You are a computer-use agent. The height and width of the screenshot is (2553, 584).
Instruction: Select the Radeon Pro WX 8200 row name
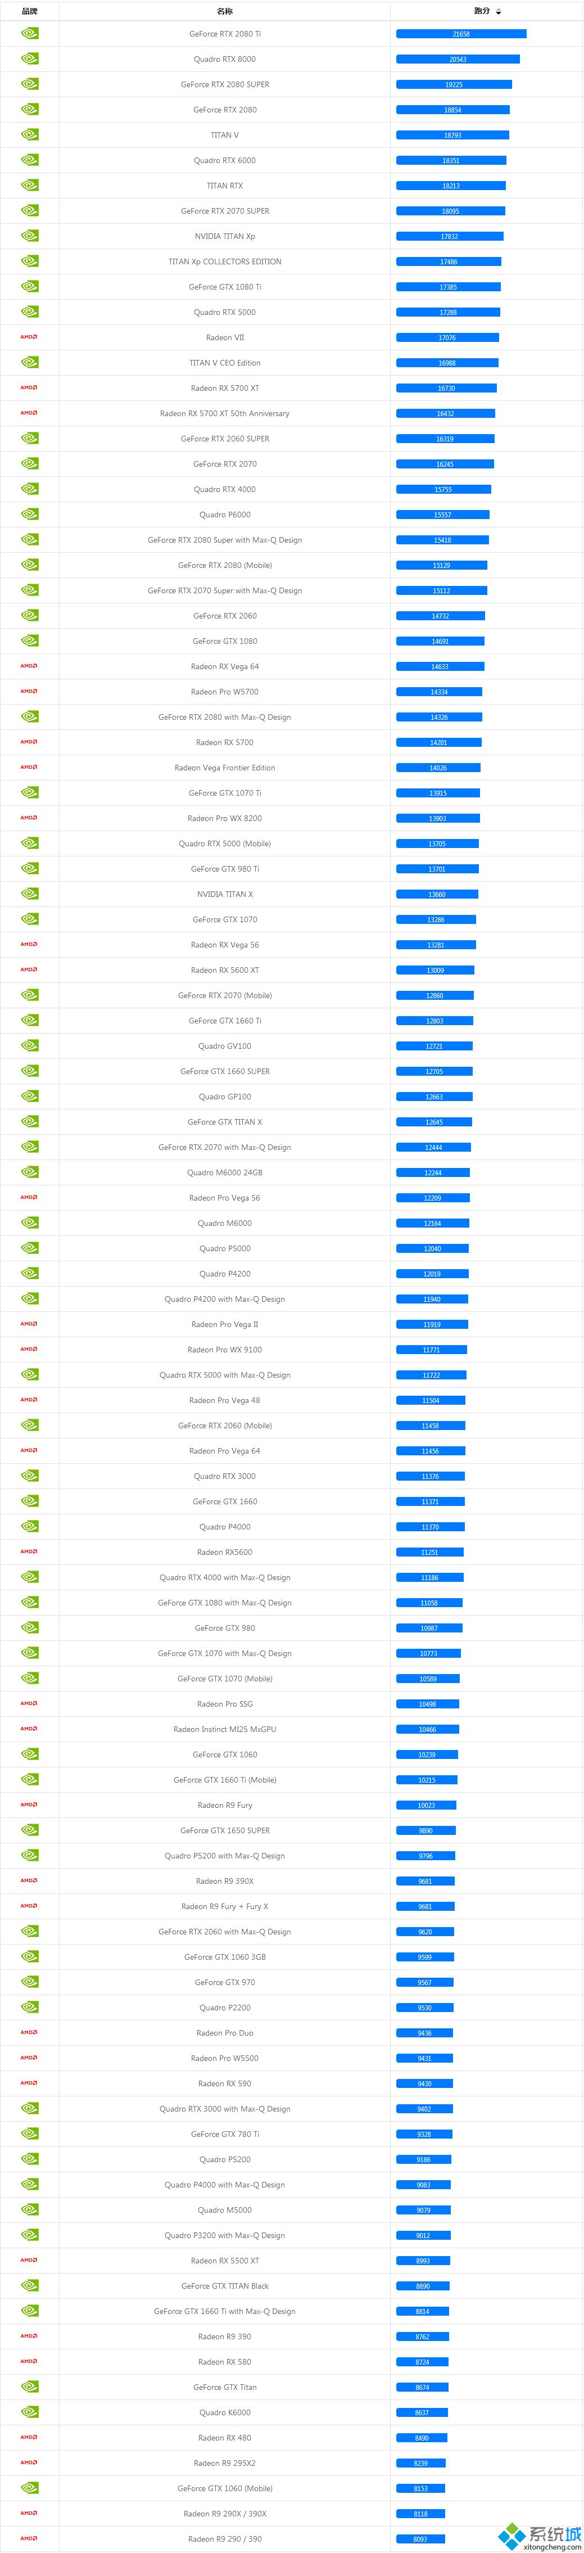225,819
